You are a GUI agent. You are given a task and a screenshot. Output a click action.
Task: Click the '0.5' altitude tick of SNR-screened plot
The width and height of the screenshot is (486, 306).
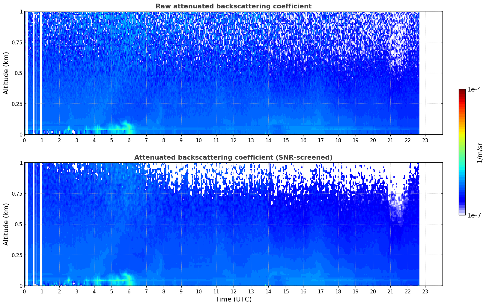coord(19,224)
